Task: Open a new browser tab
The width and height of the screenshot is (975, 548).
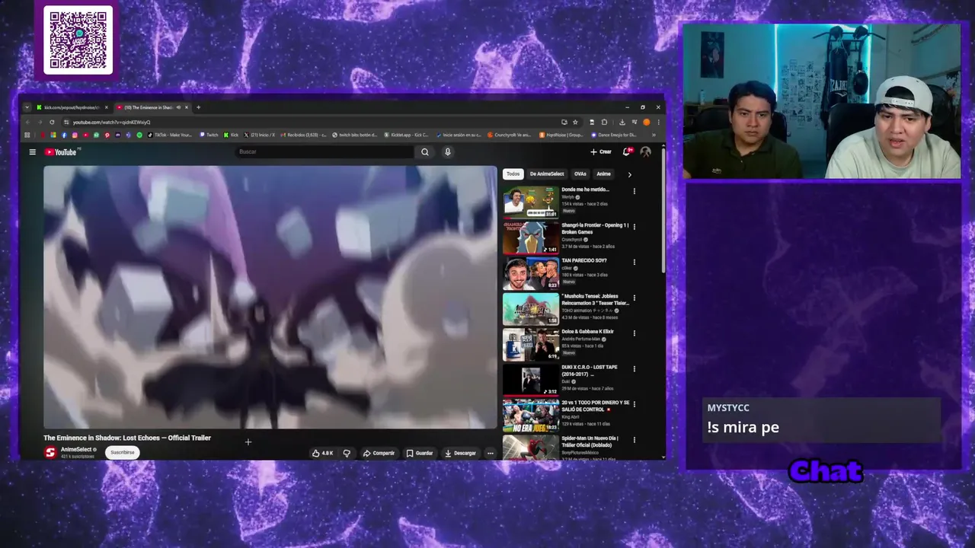Action: [x=198, y=107]
